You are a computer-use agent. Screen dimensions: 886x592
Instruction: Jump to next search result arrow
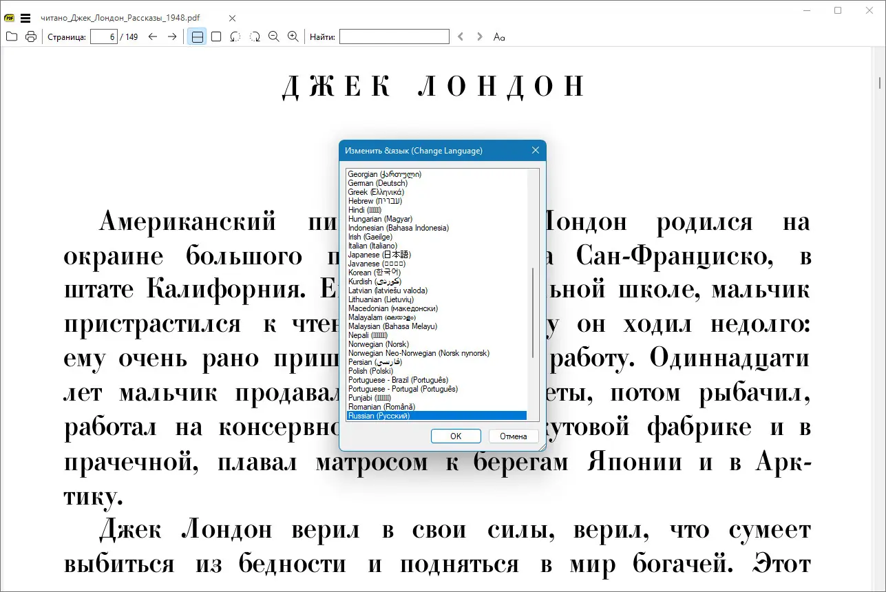click(479, 36)
